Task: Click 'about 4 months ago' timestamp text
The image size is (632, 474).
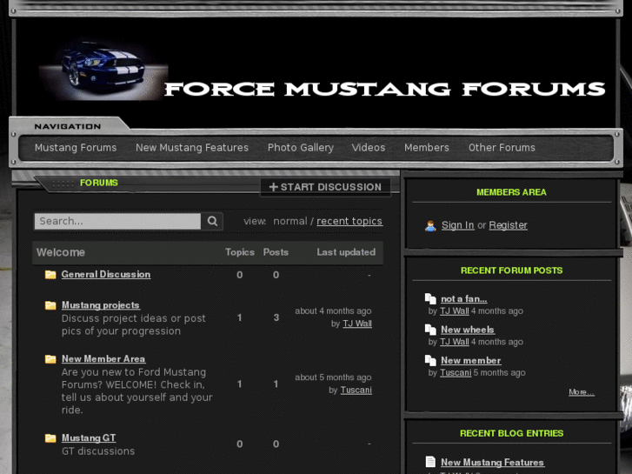Action: [333, 311]
